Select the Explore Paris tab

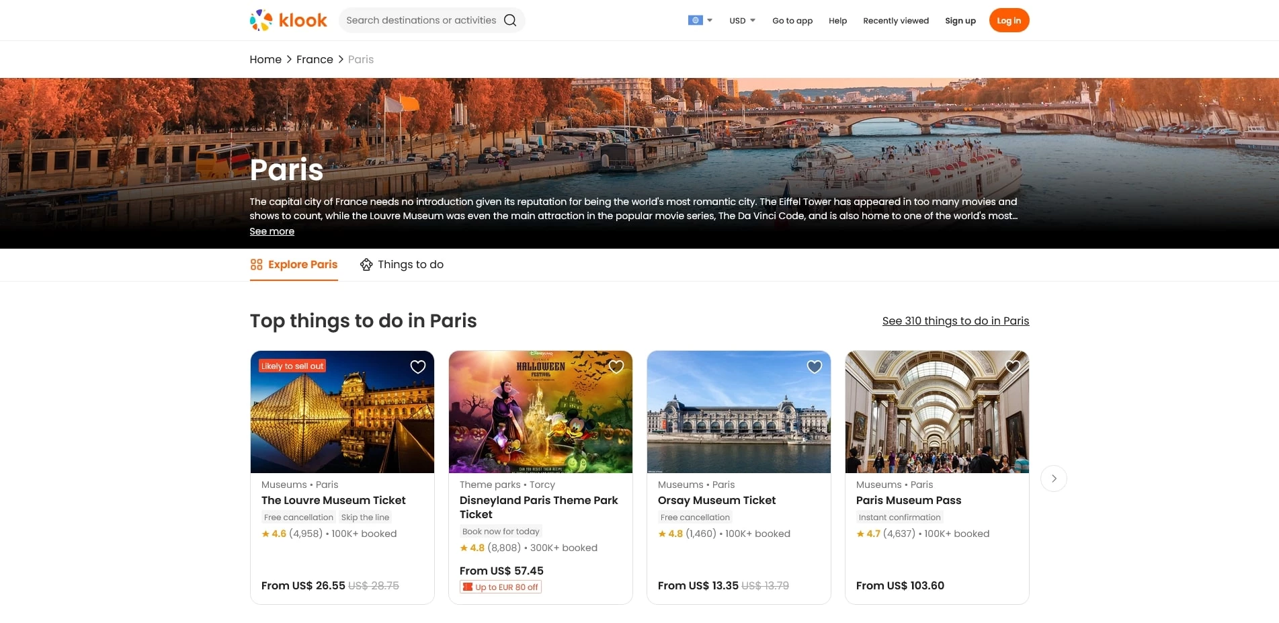tap(302, 265)
